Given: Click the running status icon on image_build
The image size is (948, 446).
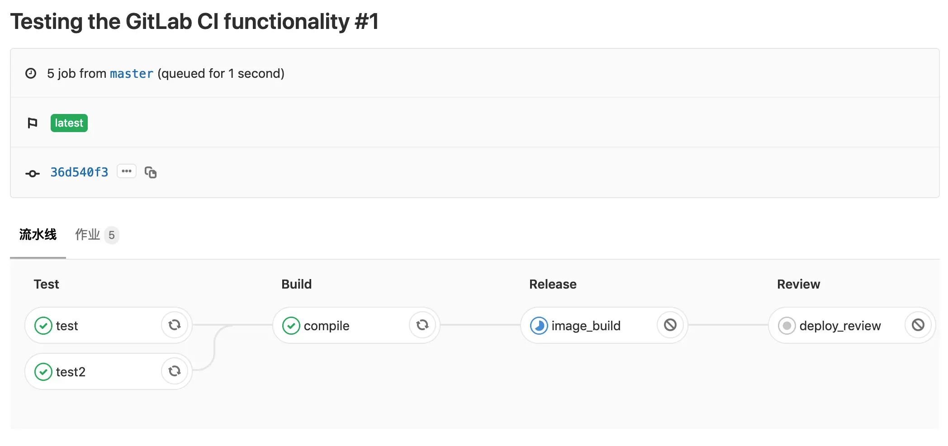Looking at the screenshot, I should [539, 325].
